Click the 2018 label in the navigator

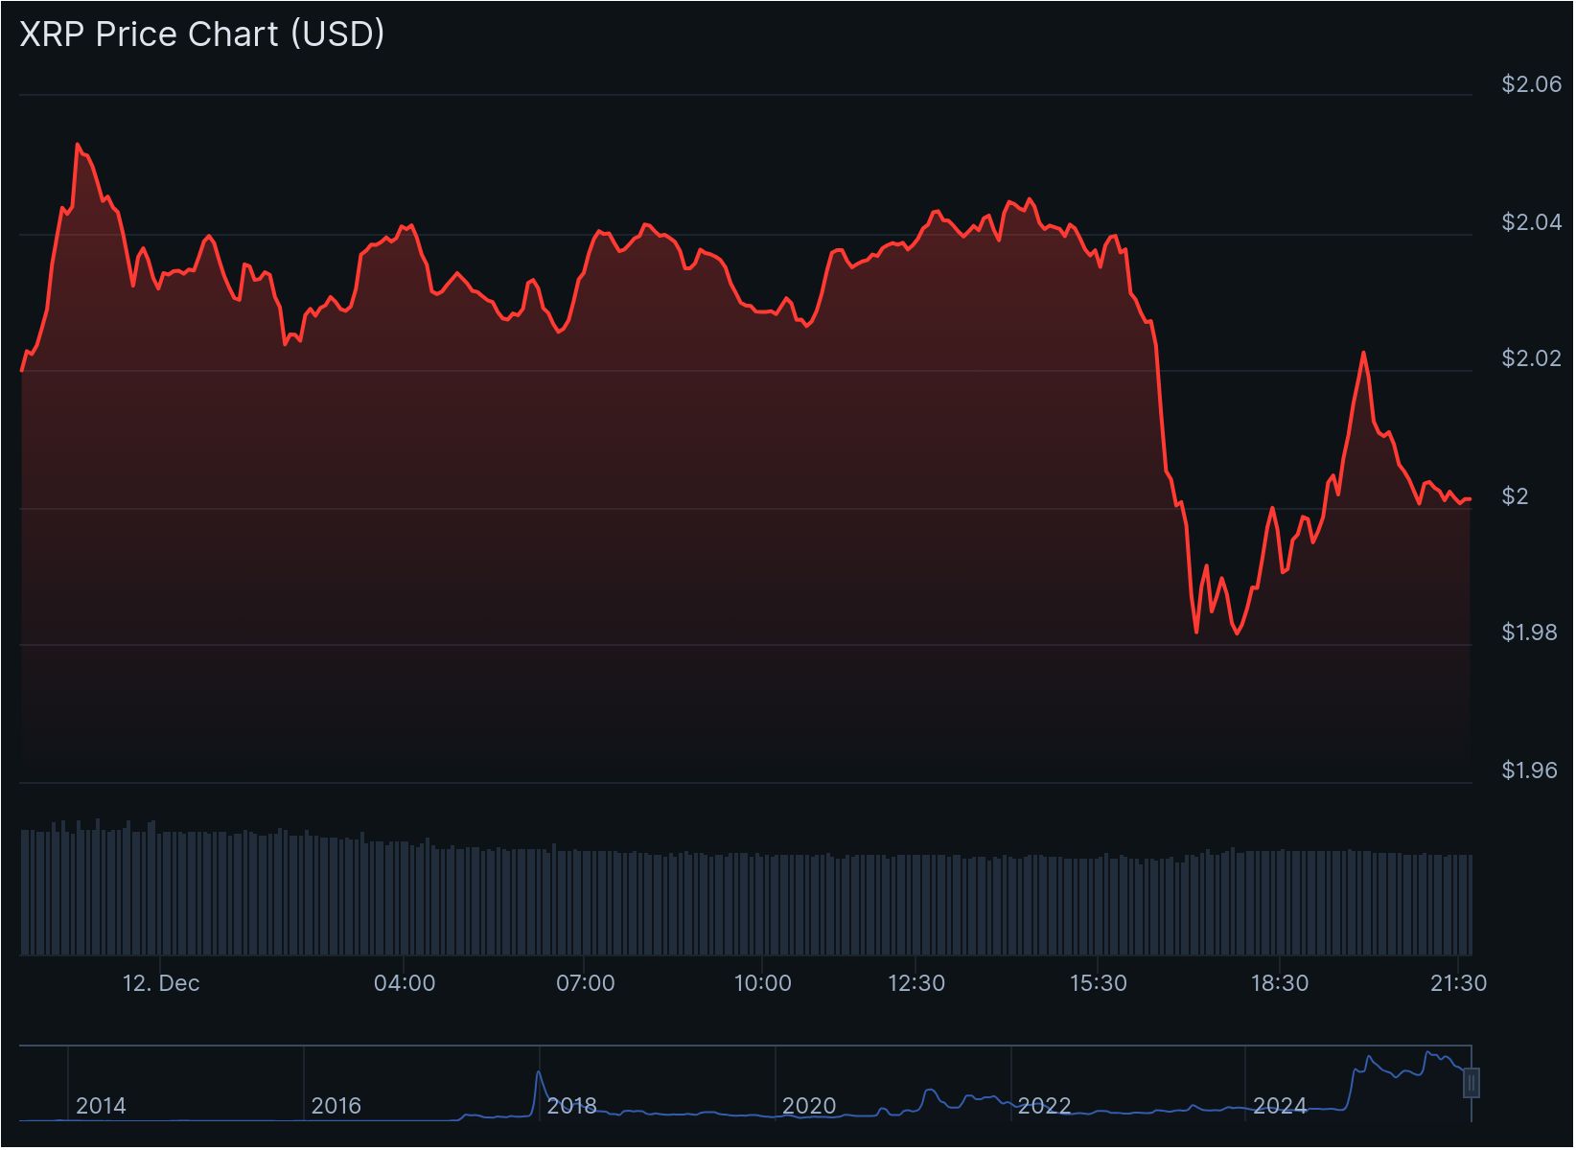571,1106
